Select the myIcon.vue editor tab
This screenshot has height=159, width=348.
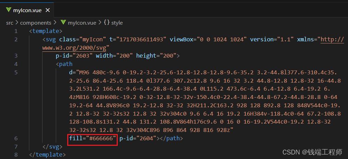coord(27,10)
